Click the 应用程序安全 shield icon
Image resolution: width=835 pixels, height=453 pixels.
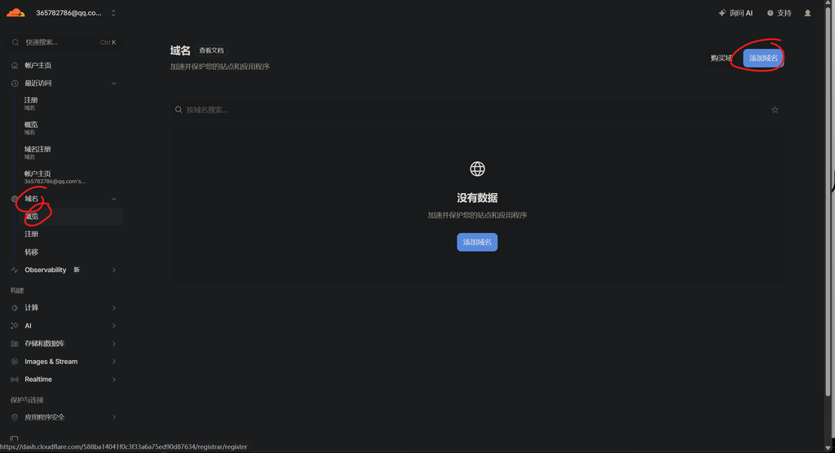click(x=15, y=417)
